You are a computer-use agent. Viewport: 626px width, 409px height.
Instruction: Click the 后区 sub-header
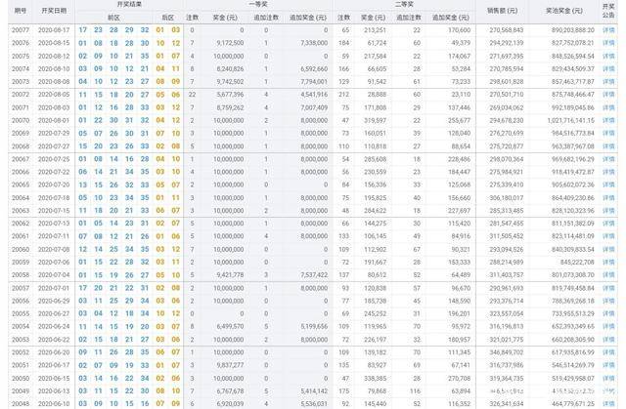point(168,18)
